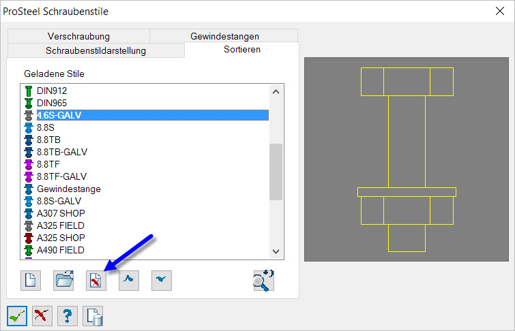Select the 8.8S style entry
515x331 pixels.
tap(46, 127)
